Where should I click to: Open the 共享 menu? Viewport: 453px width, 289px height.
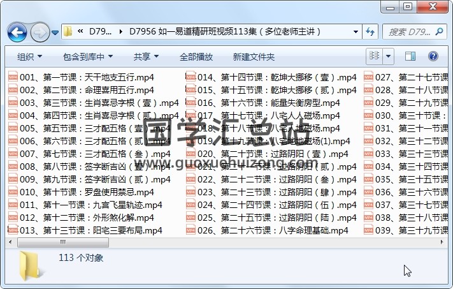pyautogui.click(x=145, y=57)
